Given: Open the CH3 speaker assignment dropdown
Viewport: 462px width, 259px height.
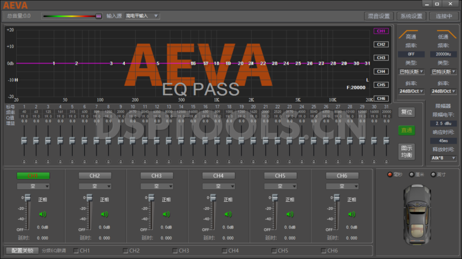Looking at the screenshot, I should click(157, 186).
